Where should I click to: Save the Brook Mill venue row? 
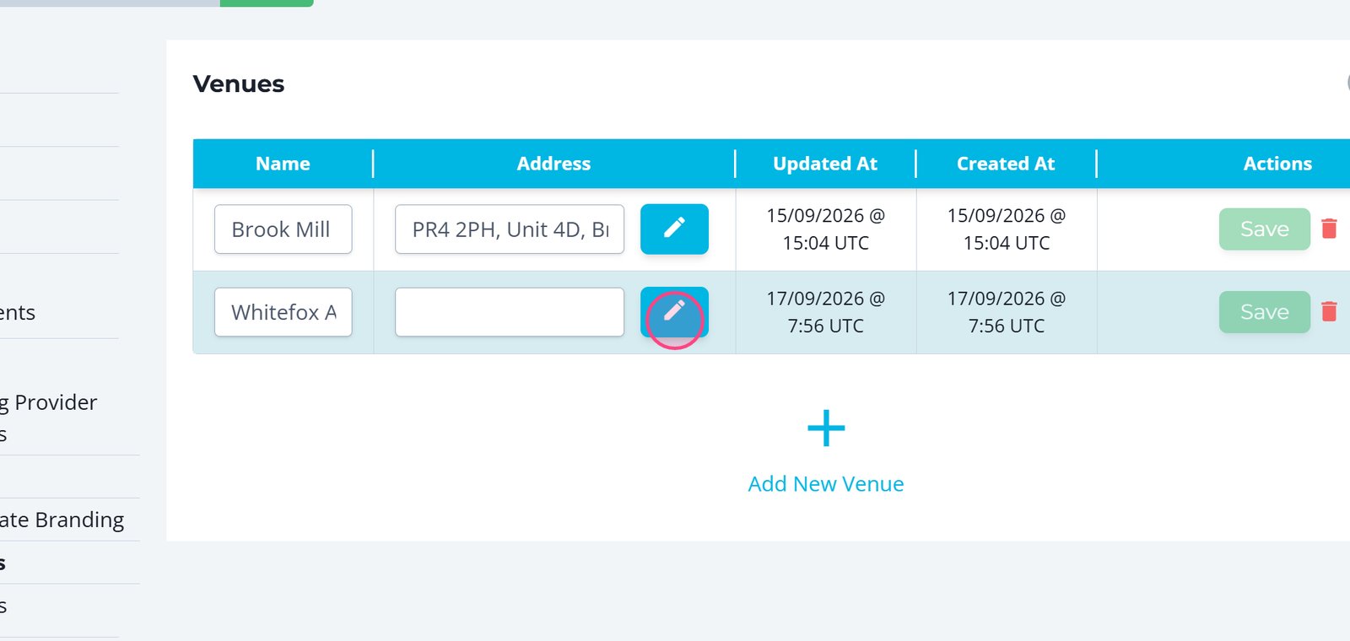point(1264,229)
